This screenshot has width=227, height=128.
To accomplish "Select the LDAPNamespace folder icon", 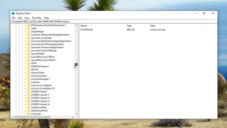I will pyautogui.click(x=28, y=66).
